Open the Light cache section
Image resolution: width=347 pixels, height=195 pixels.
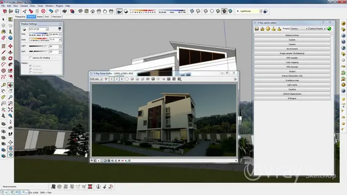pyautogui.click(x=292, y=85)
